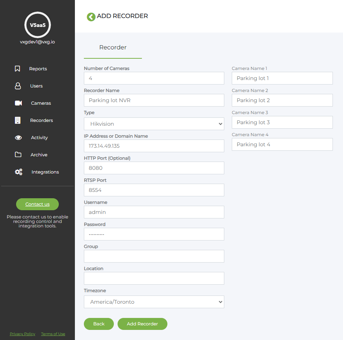The height and width of the screenshot is (340, 343).
Task: Focus the Recorder Name input field
Action: click(154, 100)
